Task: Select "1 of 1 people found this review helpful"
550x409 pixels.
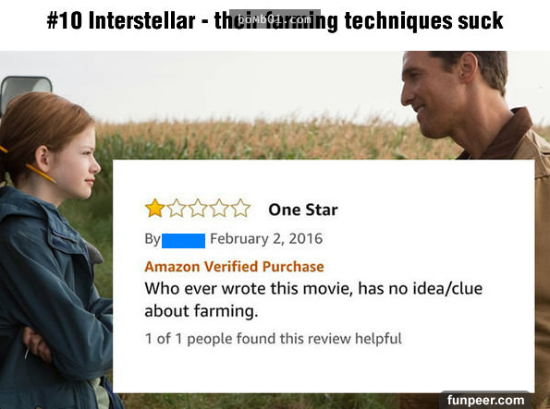Action: click(274, 339)
